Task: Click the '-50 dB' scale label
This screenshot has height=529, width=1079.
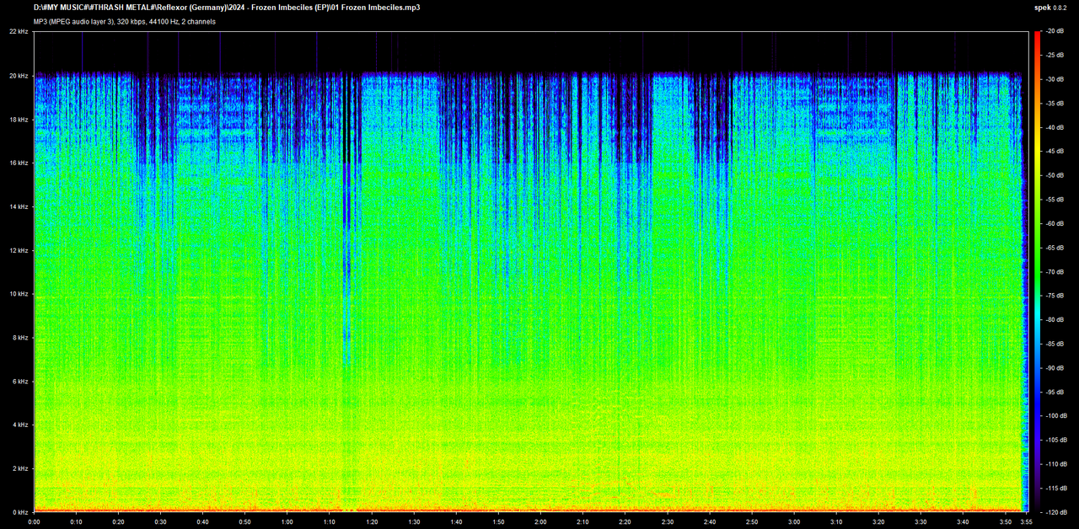Action: click(1054, 175)
